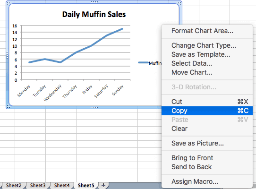Choose Change Chart Type menu entry

pos(207,45)
